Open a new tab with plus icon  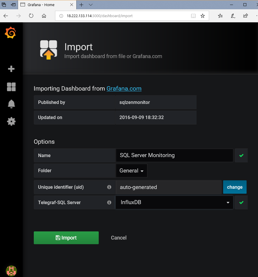81,5
